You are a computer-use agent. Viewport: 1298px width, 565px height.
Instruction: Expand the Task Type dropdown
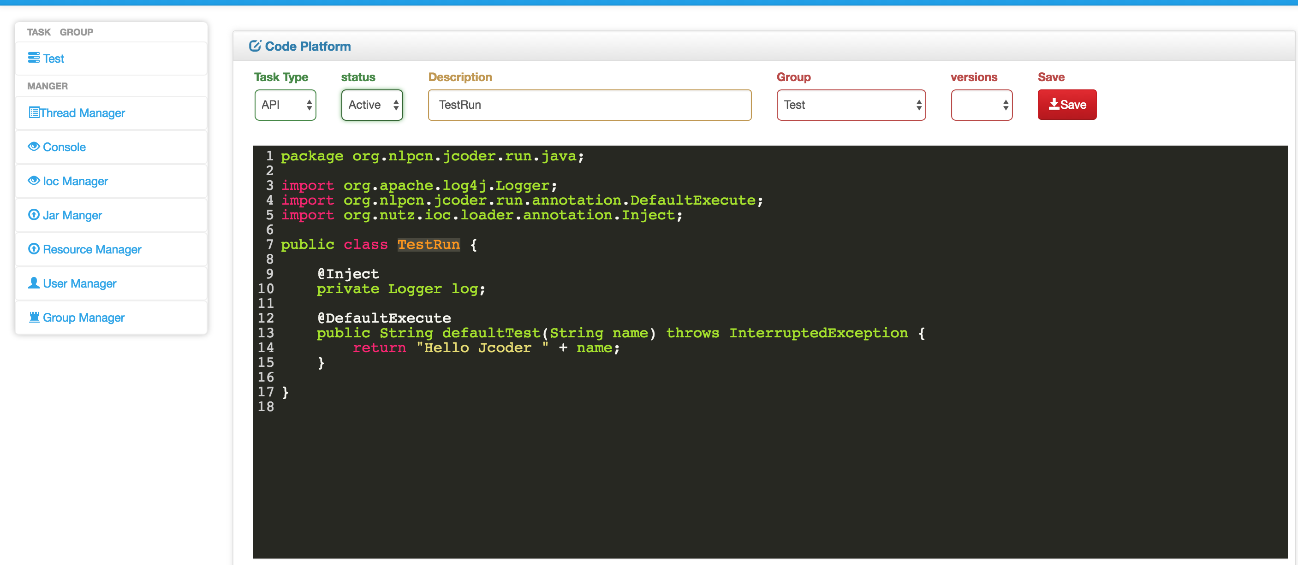[285, 104]
